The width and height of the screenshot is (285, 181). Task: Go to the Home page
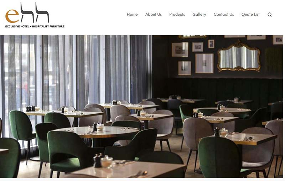tap(132, 14)
